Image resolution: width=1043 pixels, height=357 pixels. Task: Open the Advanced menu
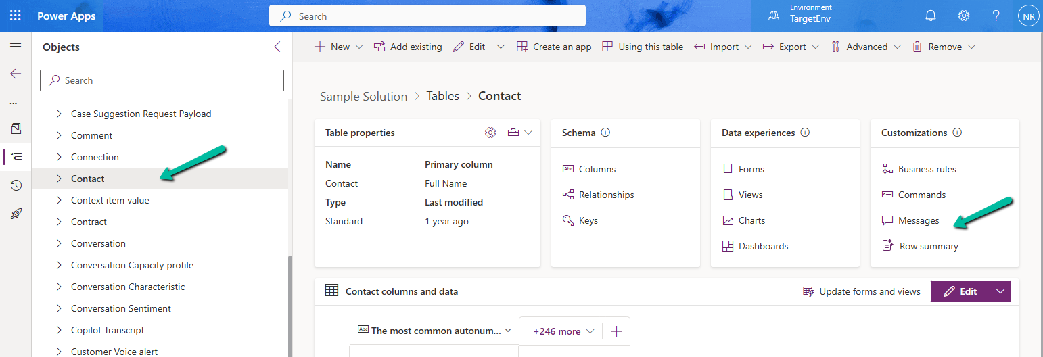click(865, 47)
